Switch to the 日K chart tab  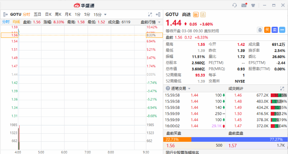point(48,14)
